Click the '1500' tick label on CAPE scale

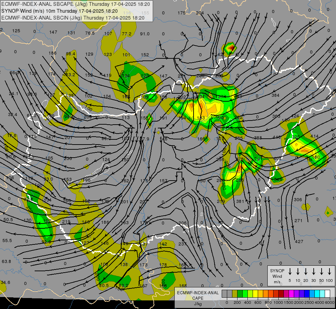click(x=289, y=302)
